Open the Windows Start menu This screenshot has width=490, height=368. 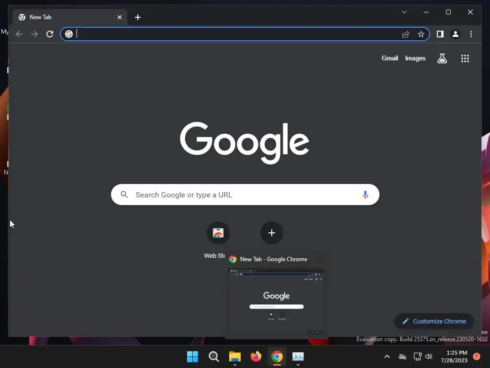(192, 356)
